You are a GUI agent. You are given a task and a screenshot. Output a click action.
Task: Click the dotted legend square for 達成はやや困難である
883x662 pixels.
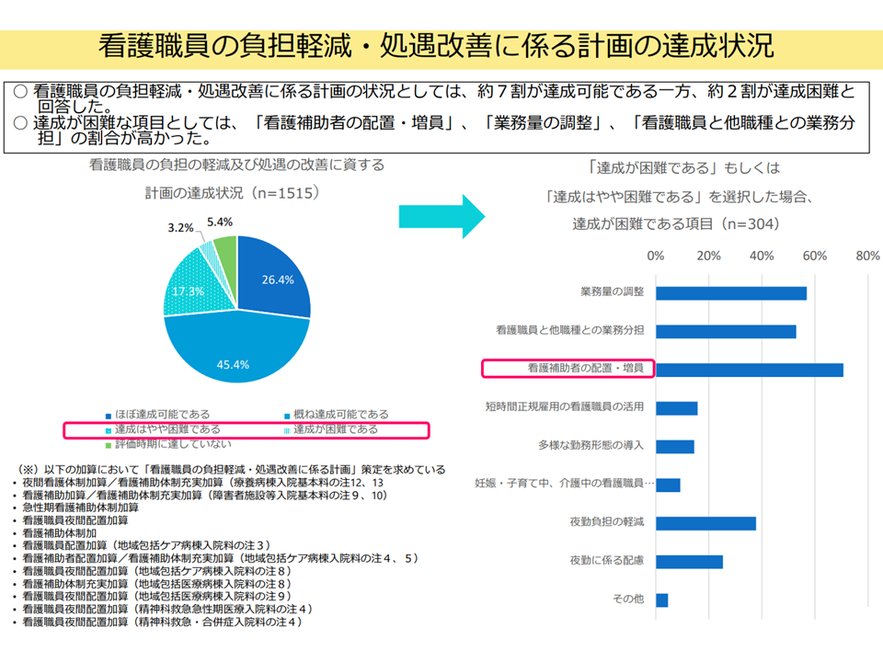pos(109,430)
